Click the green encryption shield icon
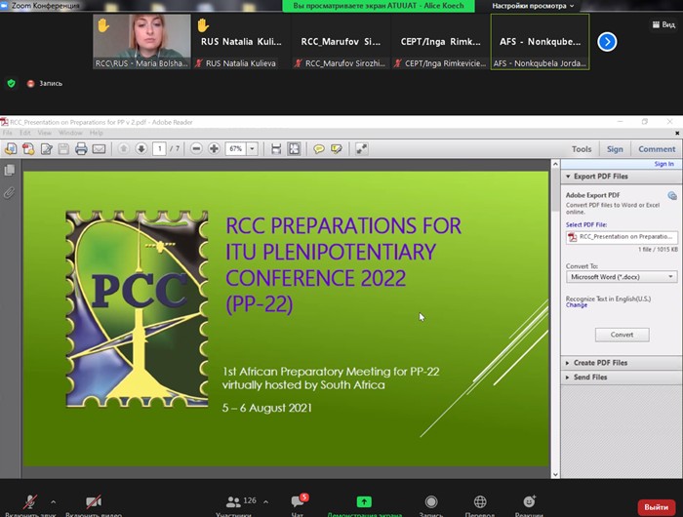The image size is (683, 517). click(12, 83)
